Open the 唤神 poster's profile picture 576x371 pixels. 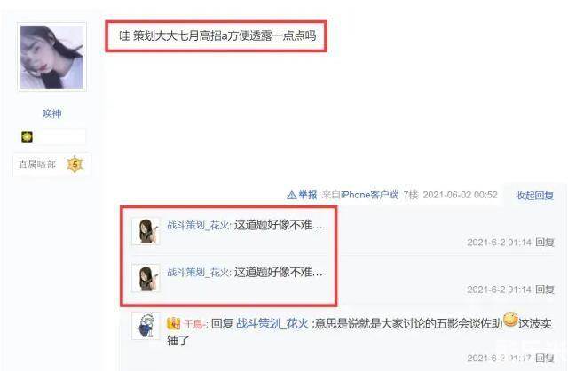(x=51, y=57)
